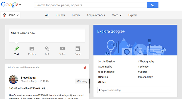Click the #Mustang tag on post
This screenshot has width=182, height=99.
82,81
